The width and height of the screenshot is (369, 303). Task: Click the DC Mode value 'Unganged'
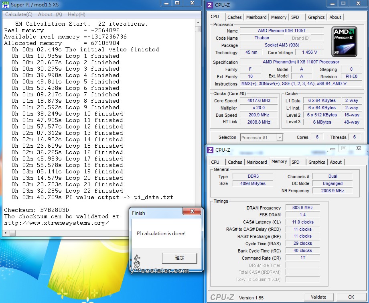point(333,183)
